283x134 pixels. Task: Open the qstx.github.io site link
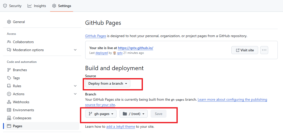click(x=136, y=48)
